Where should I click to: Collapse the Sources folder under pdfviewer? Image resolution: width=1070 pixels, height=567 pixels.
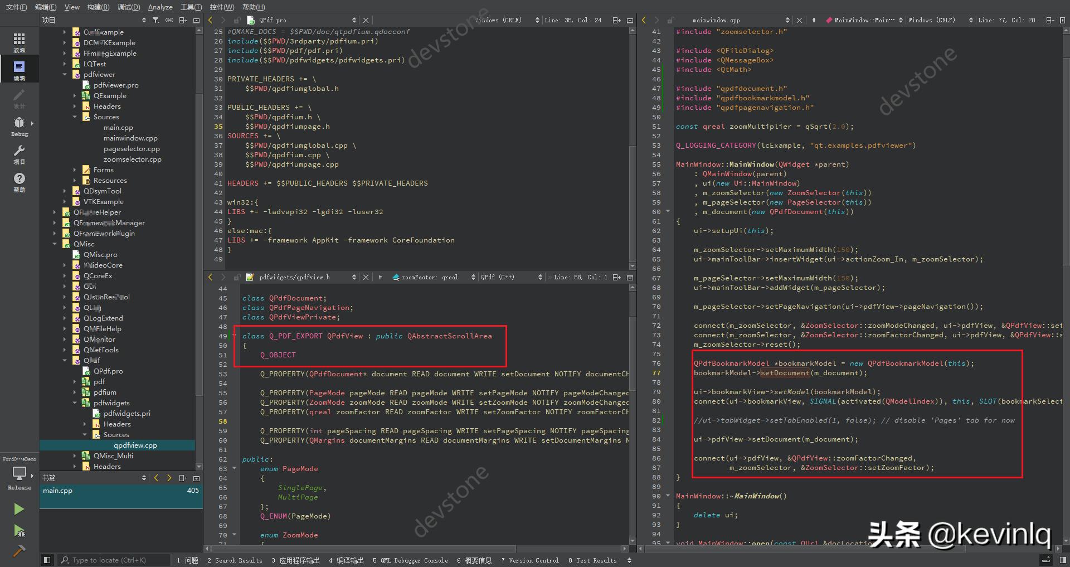pos(74,117)
